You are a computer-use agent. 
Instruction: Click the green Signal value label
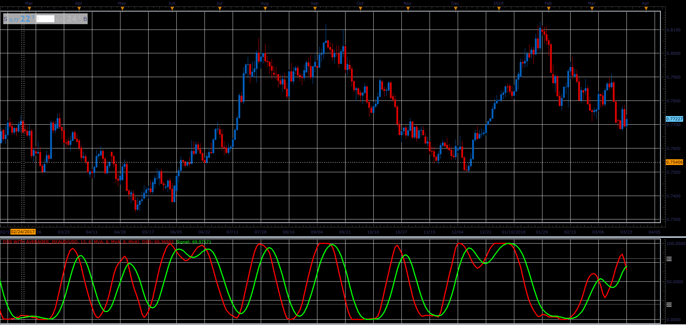(194, 242)
